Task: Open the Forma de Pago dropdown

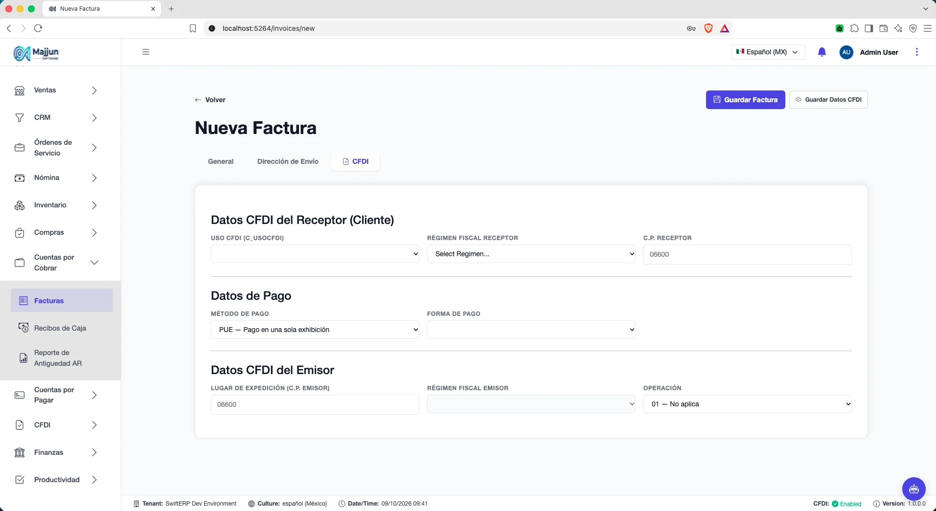Action: point(531,330)
